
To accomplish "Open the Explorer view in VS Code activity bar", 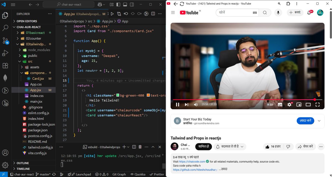I will point(5,15).
